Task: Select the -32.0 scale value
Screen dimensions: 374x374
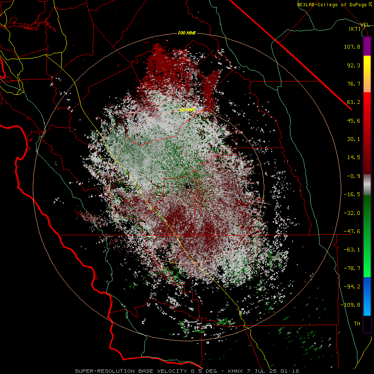Action: tap(352, 213)
